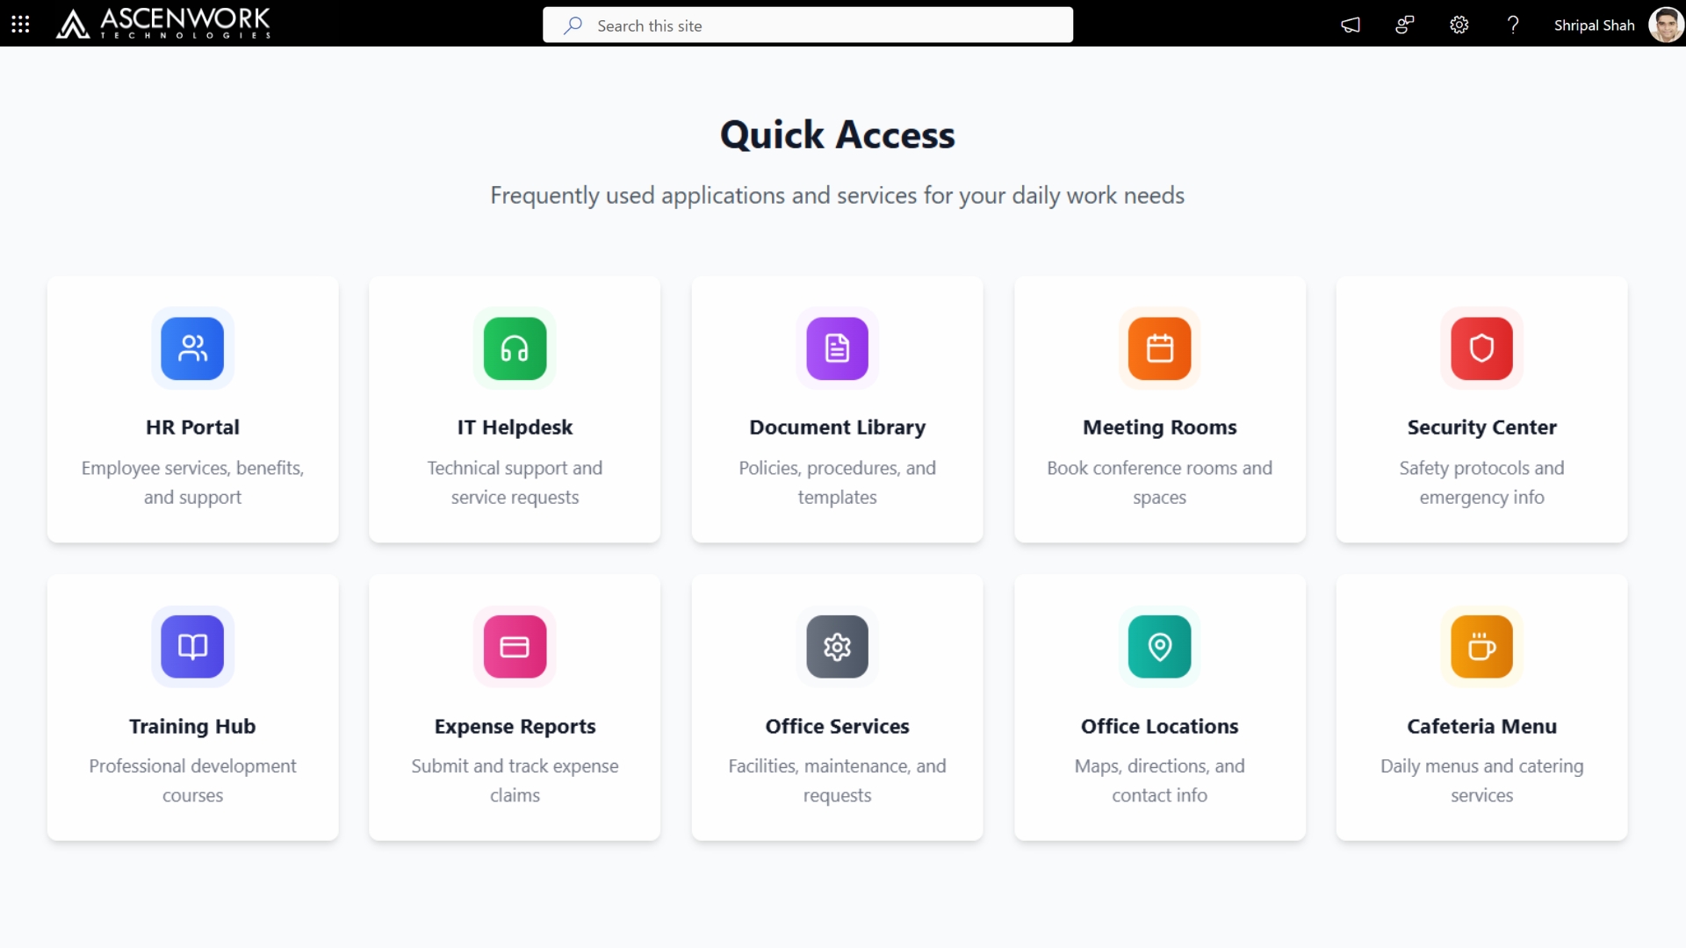Click the help question mark icon

click(x=1512, y=25)
